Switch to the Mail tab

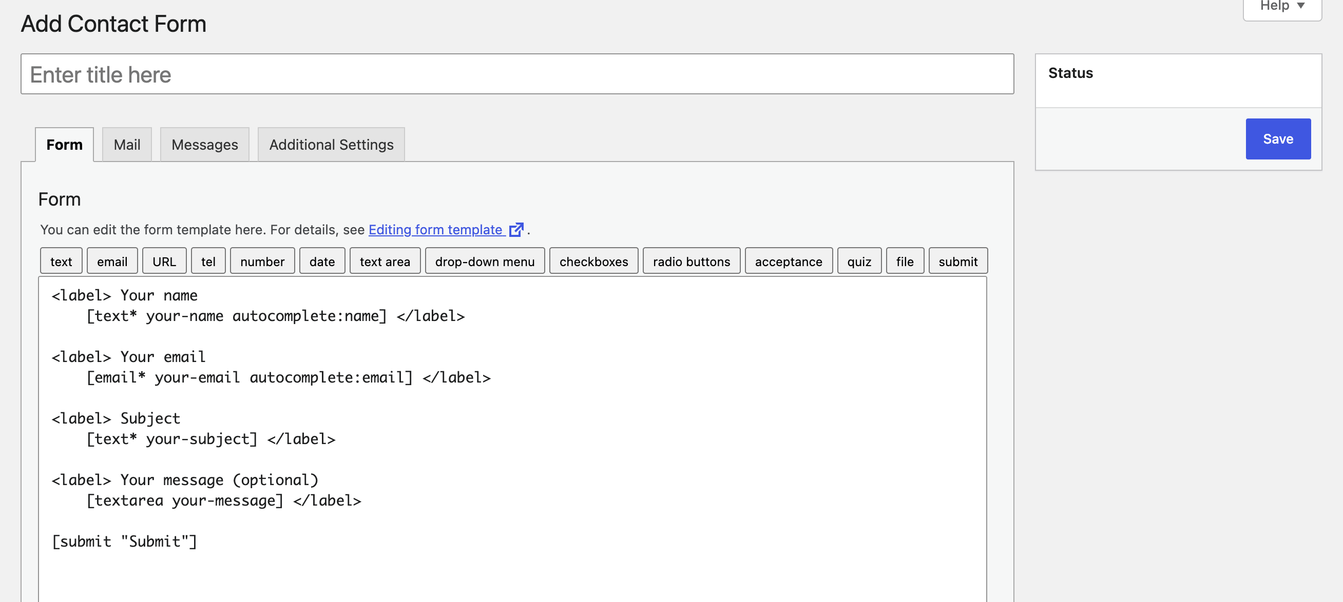(127, 144)
